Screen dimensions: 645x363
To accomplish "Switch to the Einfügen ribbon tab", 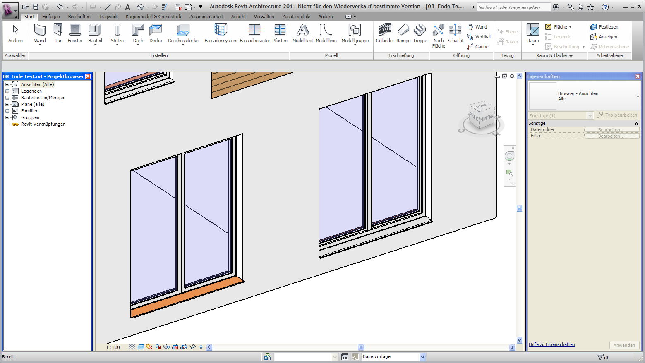I will (51, 17).
